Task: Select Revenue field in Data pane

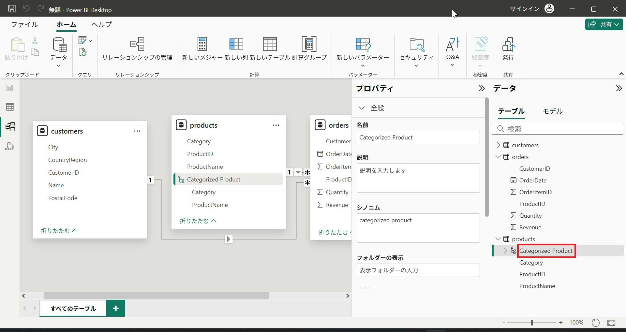Action: (530, 227)
